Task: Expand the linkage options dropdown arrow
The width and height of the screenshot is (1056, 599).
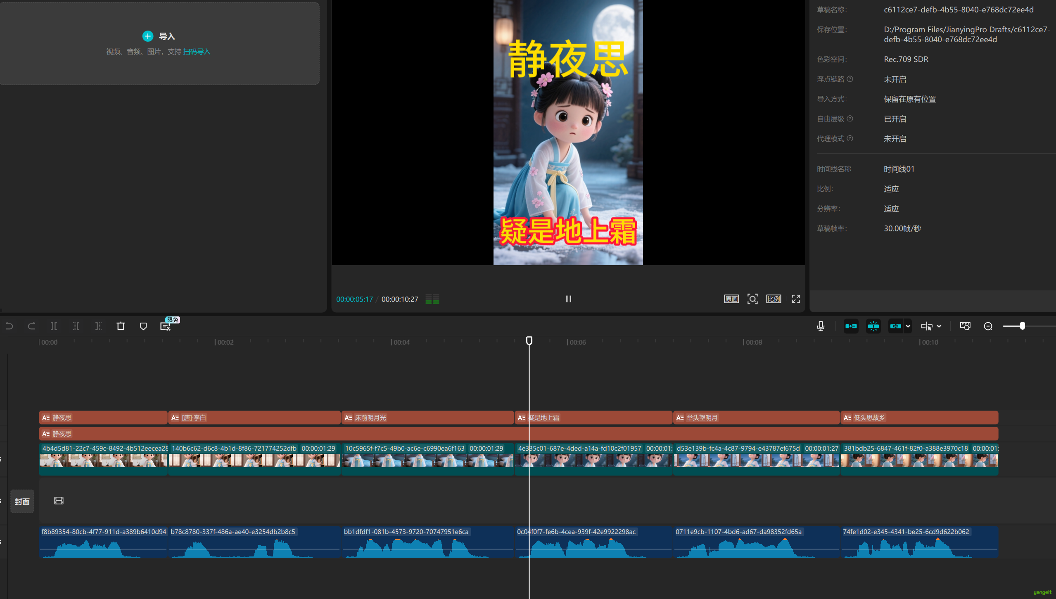Action: (x=908, y=326)
